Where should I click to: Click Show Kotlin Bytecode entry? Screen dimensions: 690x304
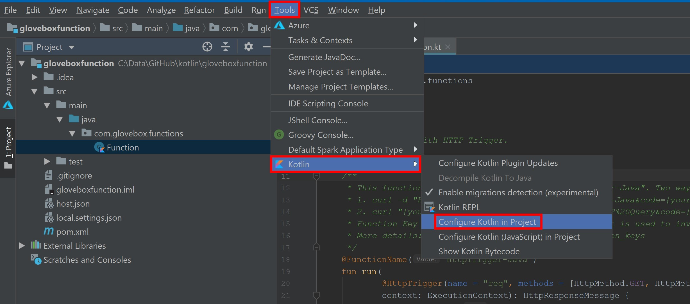479,252
